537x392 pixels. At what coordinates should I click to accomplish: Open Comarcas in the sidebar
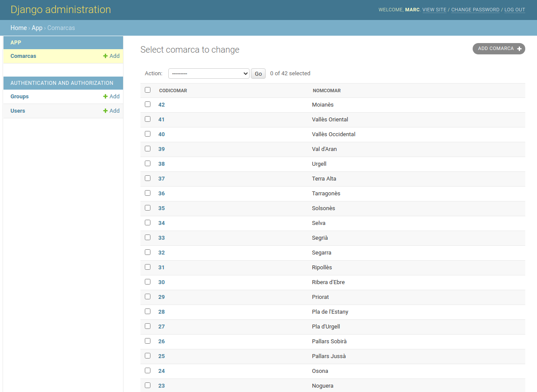tap(23, 56)
